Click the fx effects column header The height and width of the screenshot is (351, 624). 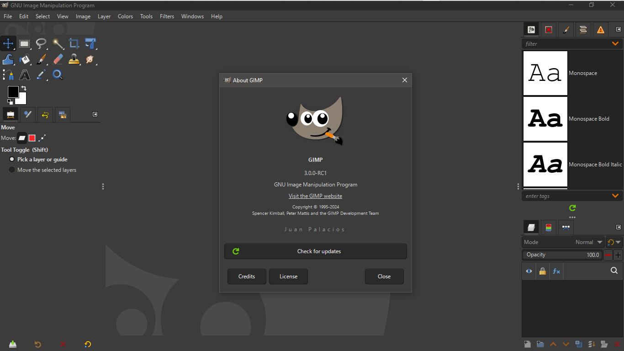(556, 271)
